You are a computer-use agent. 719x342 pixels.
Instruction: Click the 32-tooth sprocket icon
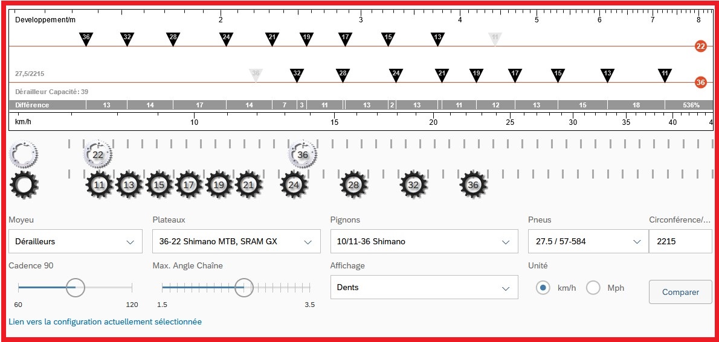[x=413, y=185]
